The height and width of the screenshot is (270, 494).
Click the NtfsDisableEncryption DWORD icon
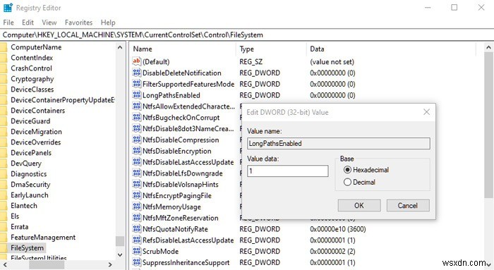coord(136,151)
